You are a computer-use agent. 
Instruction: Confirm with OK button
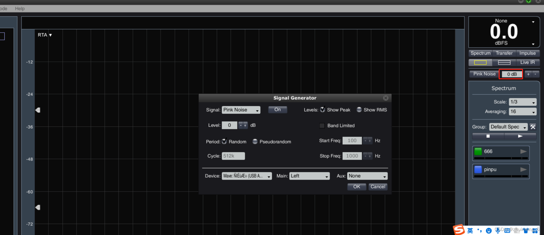[357, 187]
